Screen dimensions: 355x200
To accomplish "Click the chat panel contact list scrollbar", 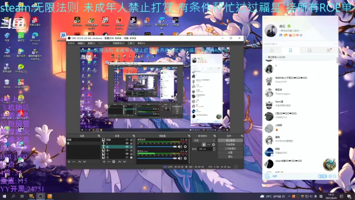I will [337, 60].
